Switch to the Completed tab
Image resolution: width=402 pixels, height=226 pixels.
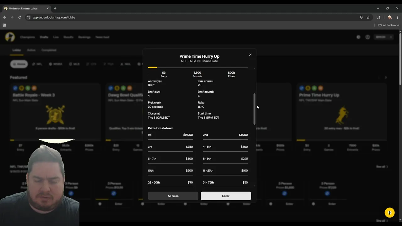coord(49,50)
